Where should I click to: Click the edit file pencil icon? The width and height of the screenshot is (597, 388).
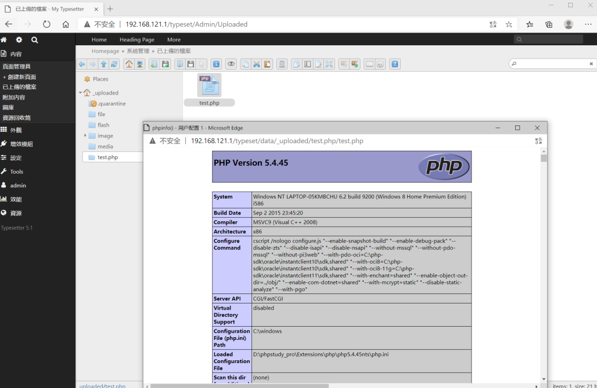(x=318, y=64)
